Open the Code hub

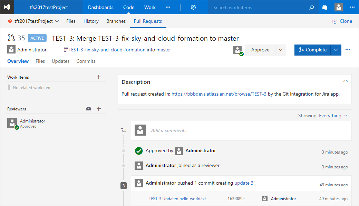tap(129, 7)
